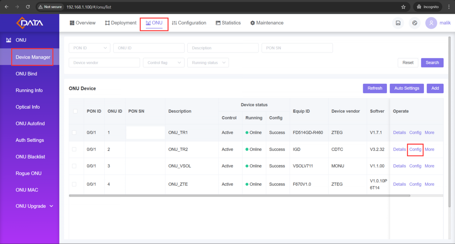Open the PON ID dropdown filter

89,48
